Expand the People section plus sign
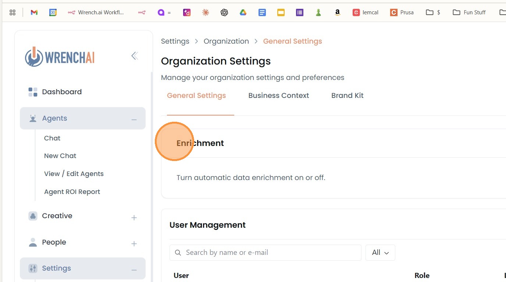 [x=134, y=244]
